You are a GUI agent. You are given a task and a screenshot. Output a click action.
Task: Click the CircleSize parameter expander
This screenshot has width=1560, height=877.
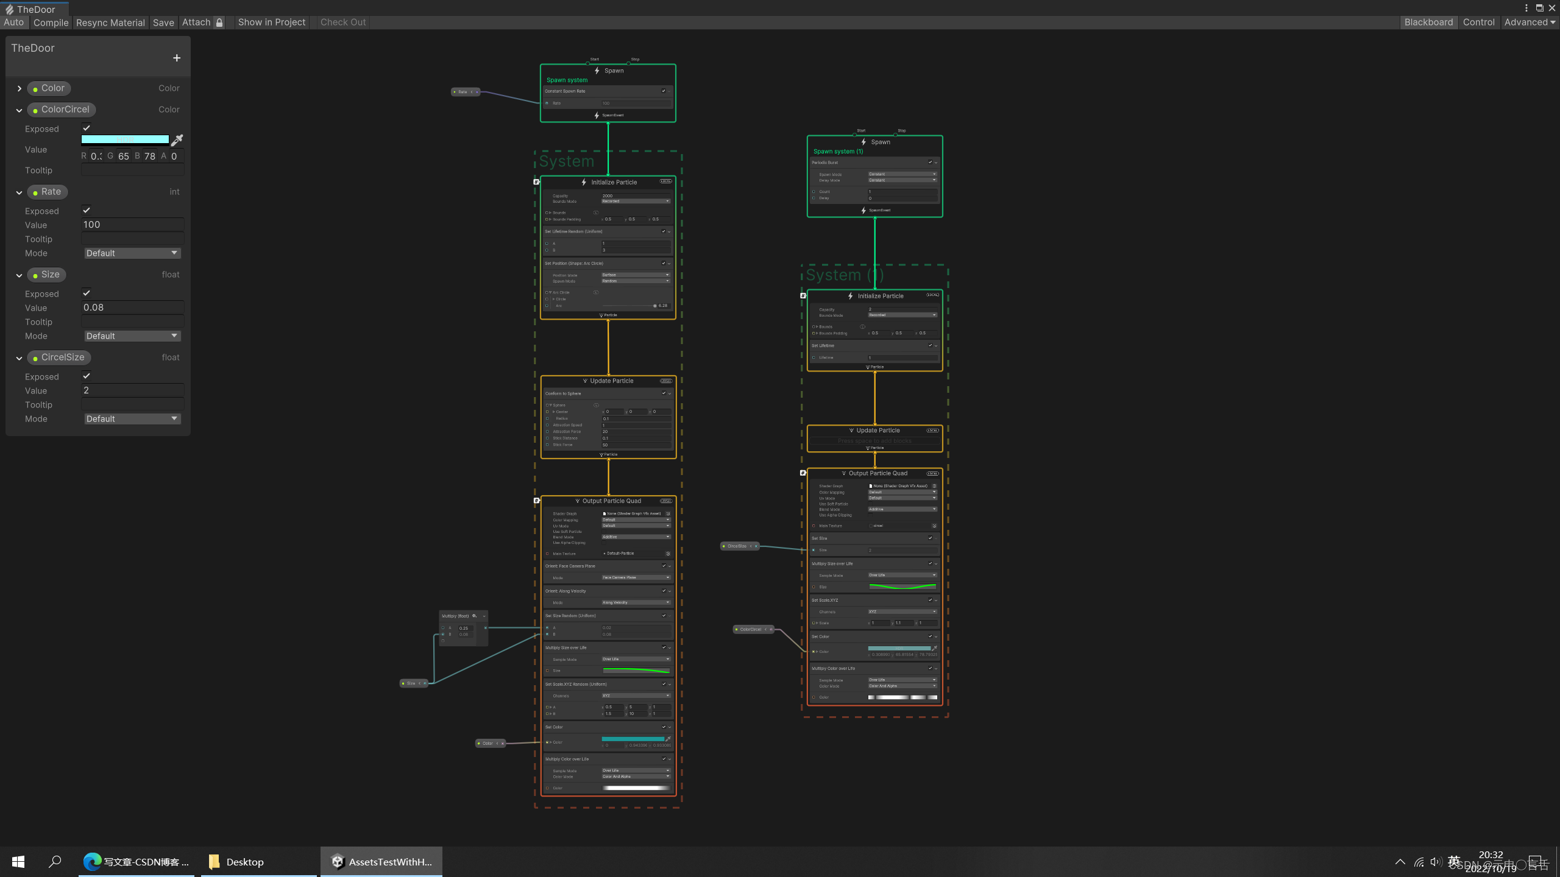(19, 356)
